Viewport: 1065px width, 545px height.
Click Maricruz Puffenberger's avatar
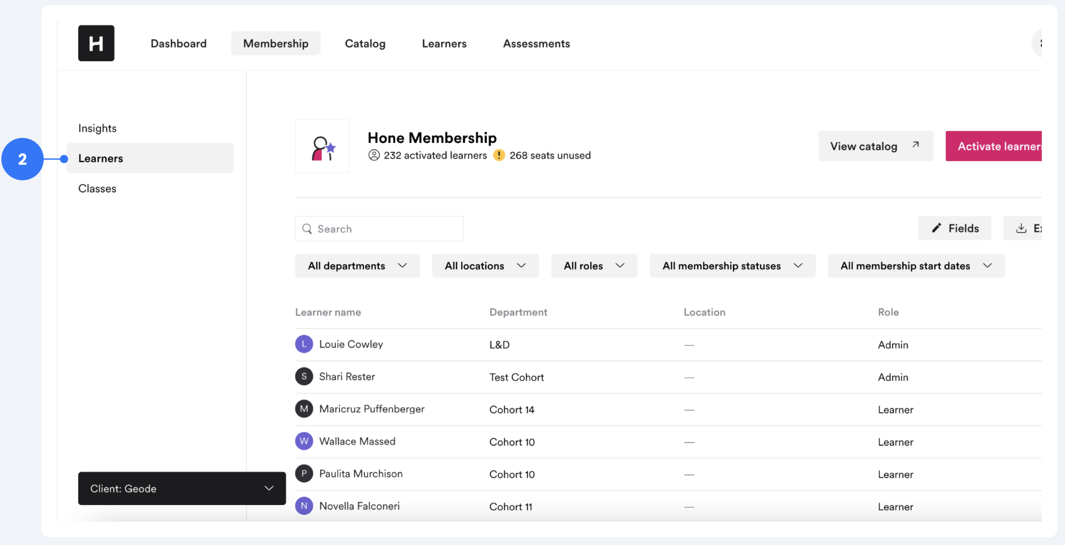pos(304,409)
